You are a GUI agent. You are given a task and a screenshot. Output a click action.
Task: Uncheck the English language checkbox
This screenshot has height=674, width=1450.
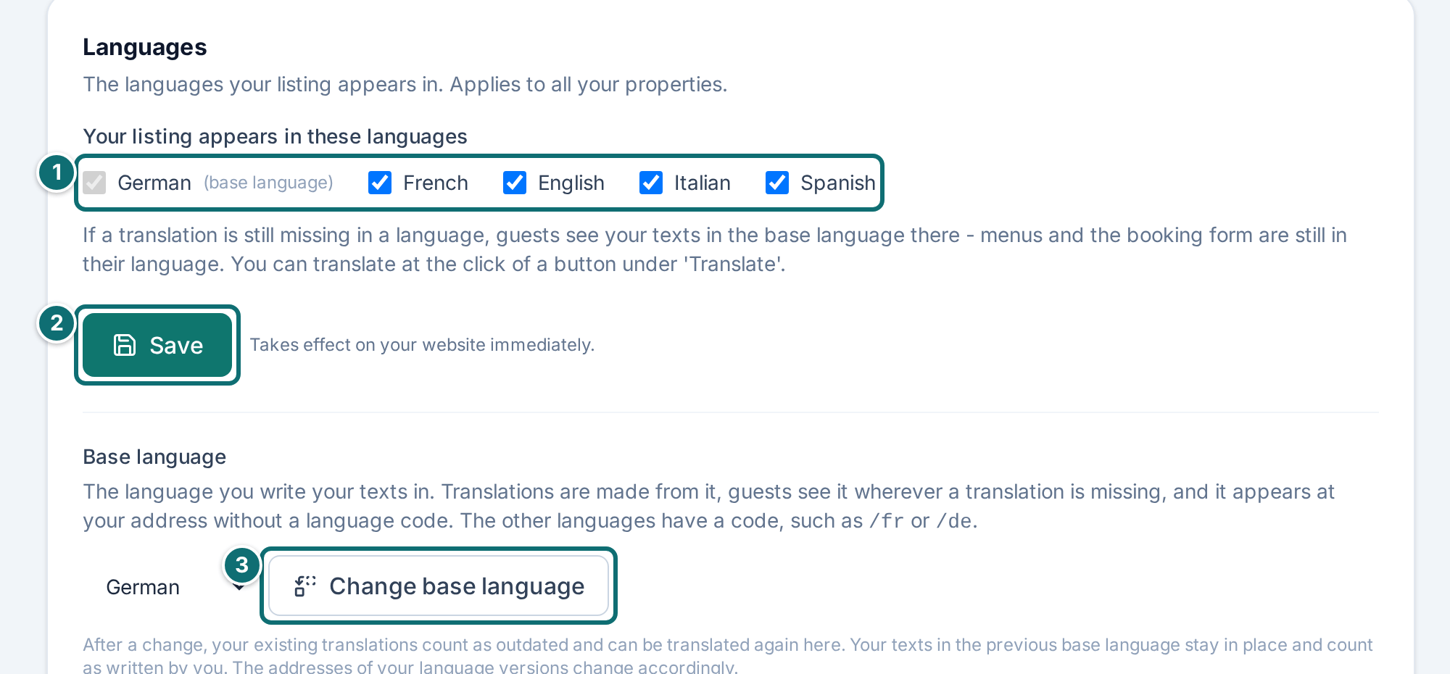515,183
